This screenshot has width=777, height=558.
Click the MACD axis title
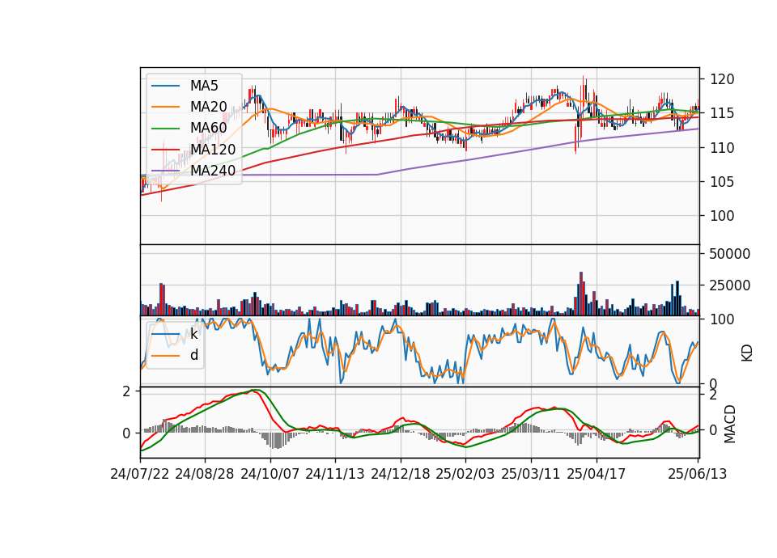click(x=729, y=424)
